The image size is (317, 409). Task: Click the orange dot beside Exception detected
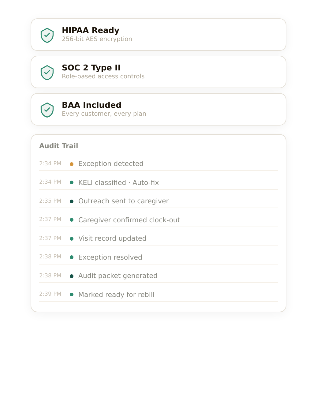(72, 164)
